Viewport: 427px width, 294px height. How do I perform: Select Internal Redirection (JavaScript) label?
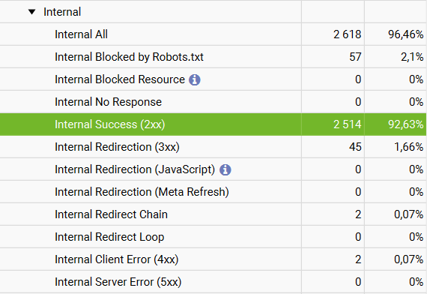(135, 169)
